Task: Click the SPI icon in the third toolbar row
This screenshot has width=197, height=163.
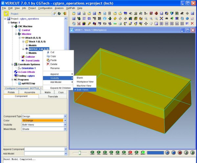Action: coord(187,24)
